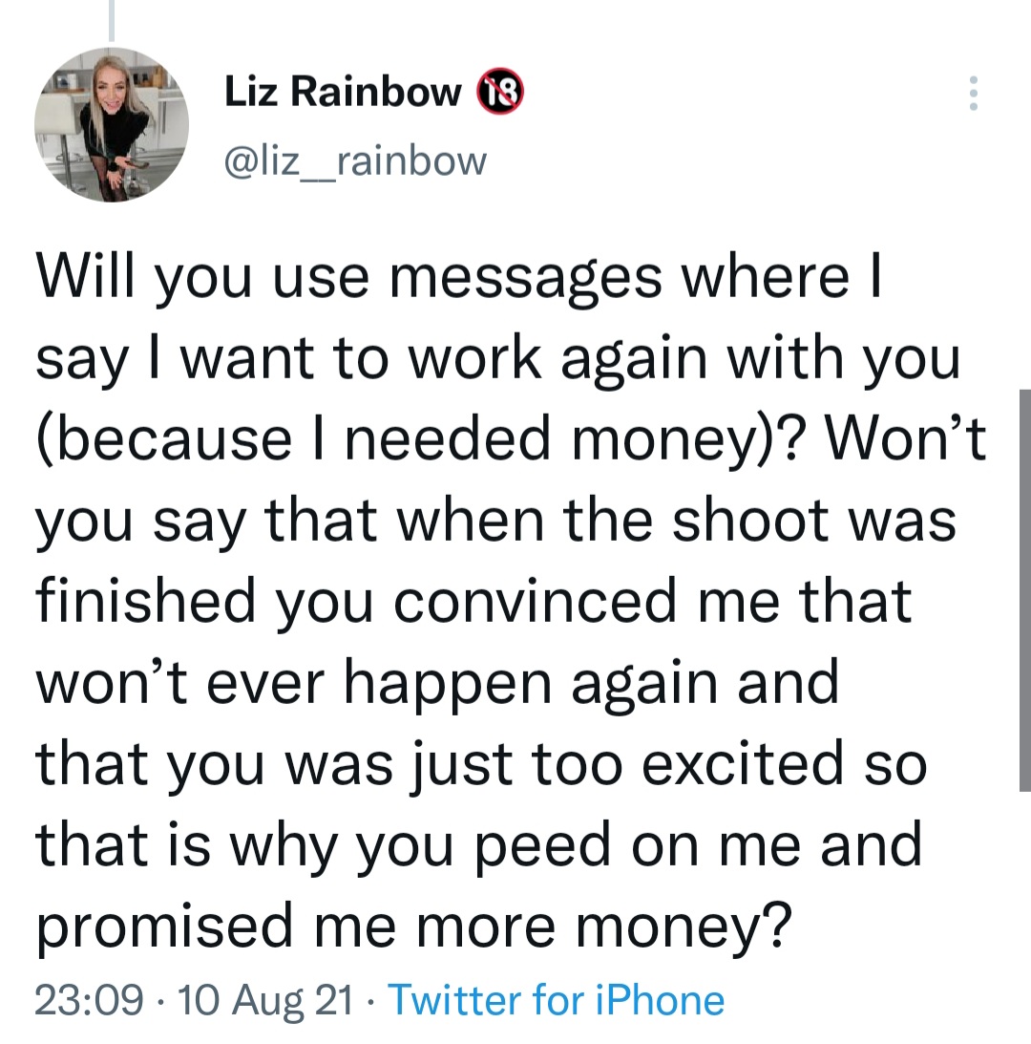The height and width of the screenshot is (1044, 1031).
Task: Click the Twitter for iPhone source link
Action: [557, 1000]
